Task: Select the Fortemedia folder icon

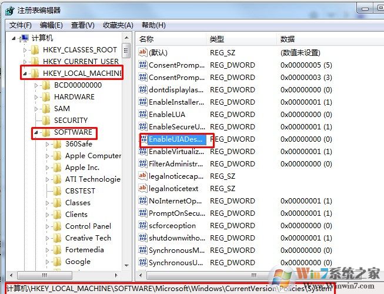Action: 58,249
